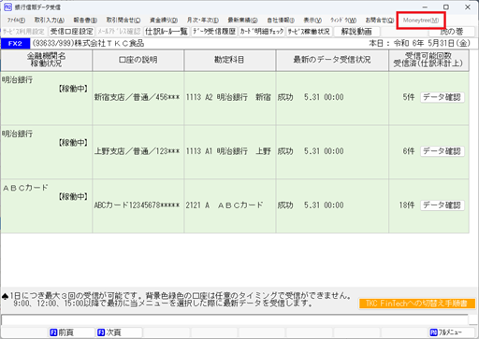The height and width of the screenshot is (339, 479).
Task: Open the 最新業績(G) menu
Action: click(242, 21)
